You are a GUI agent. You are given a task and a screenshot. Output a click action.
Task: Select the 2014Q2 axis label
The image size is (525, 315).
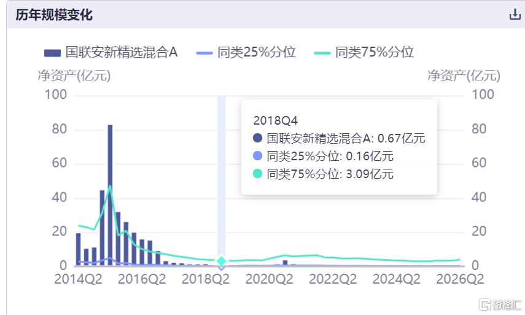78,279
